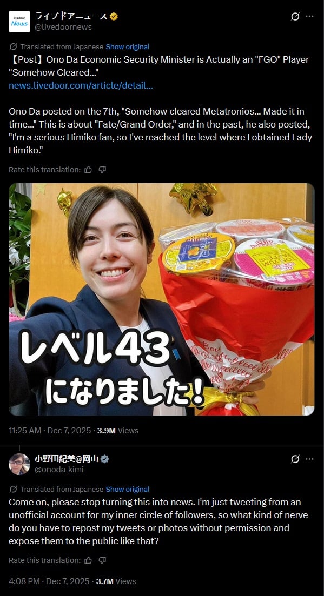Click the gold verified badge beside ライブドアニュース

(114, 16)
